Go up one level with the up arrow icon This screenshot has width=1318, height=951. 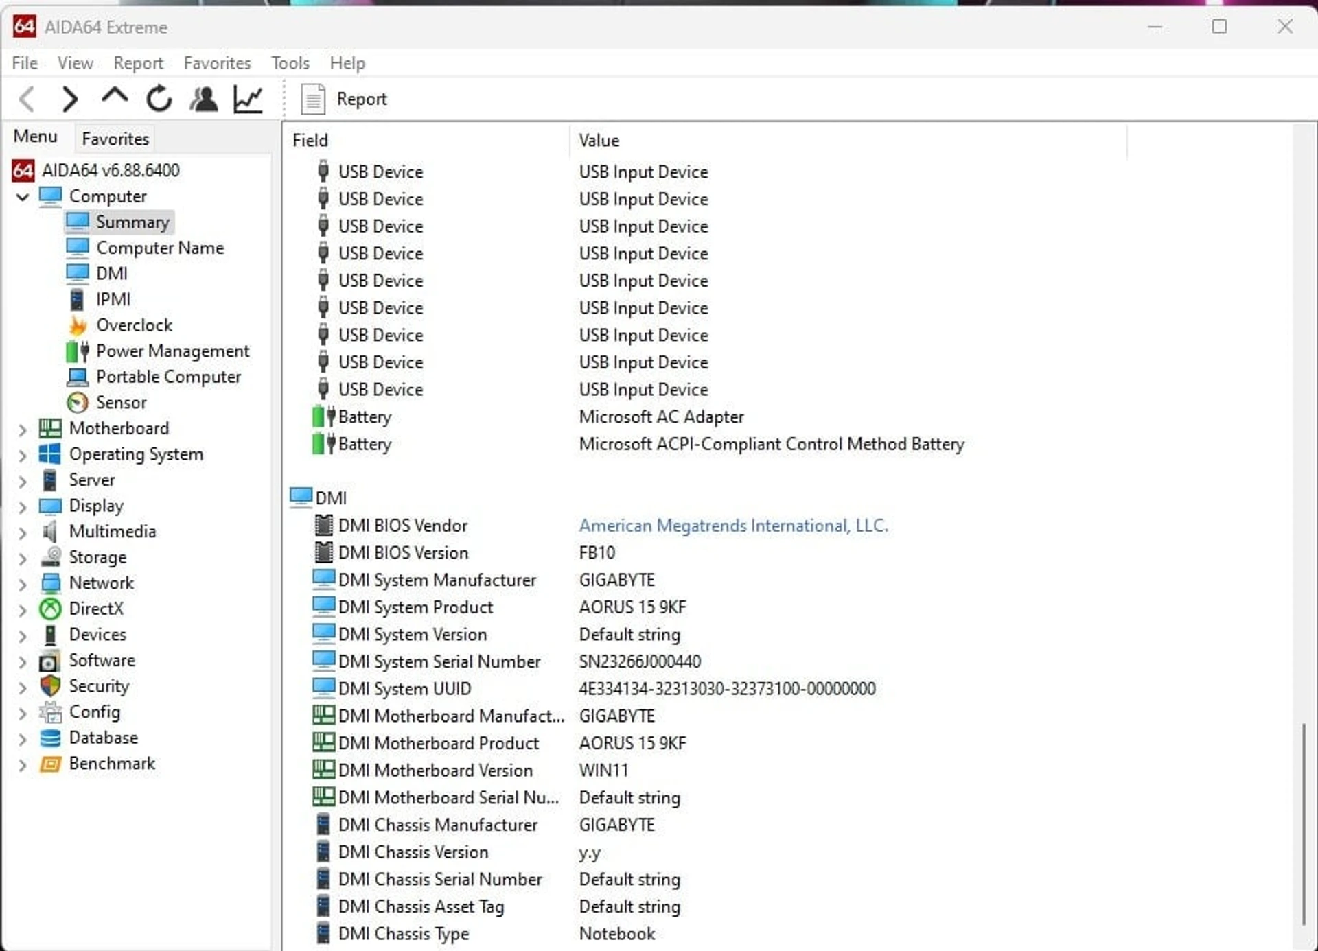pyautogui.click(x=115, y=97)
